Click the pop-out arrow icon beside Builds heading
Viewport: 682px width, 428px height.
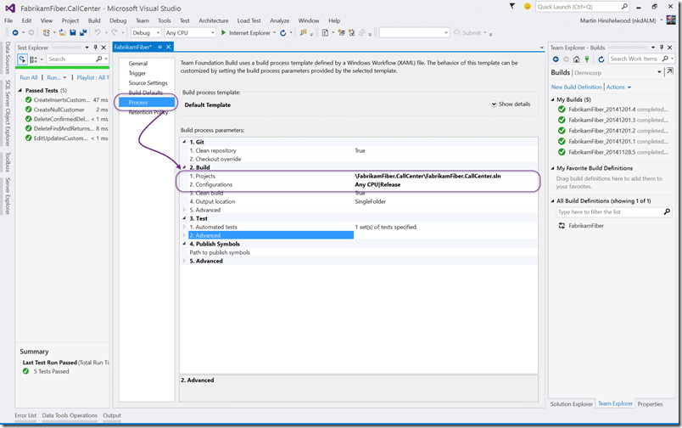coord(670,71)
